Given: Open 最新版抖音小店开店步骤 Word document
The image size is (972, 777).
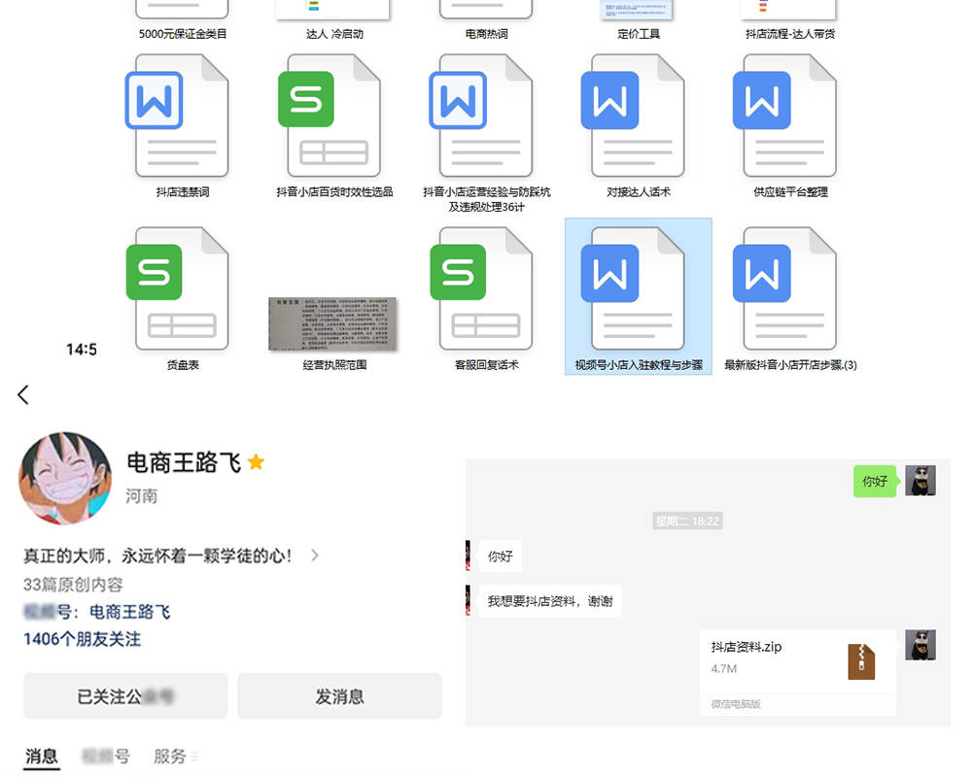Looking at the screenshot, I should click(787, 288).
